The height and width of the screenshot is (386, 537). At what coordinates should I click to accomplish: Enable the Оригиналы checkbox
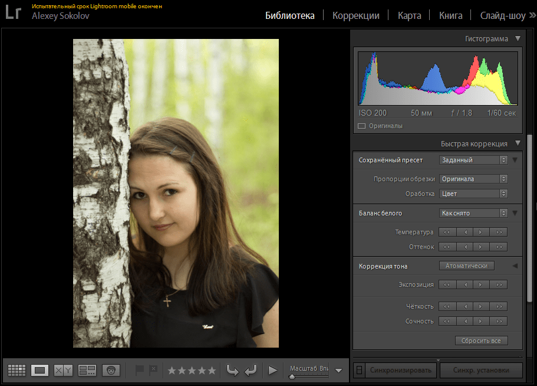pyautogui.click(x=362, y=126)
